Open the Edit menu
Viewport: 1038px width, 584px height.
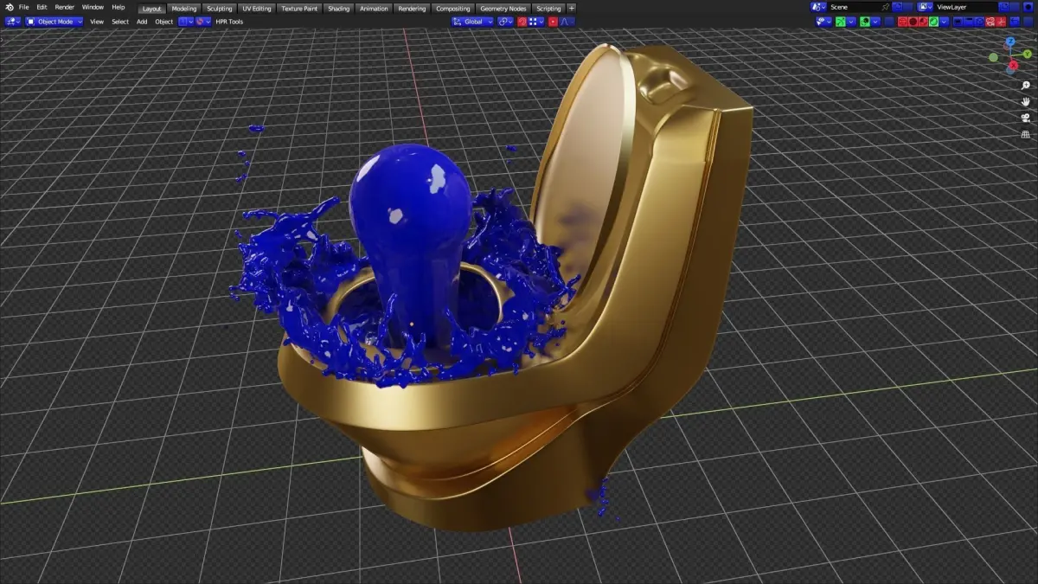[x=42, y=8]
